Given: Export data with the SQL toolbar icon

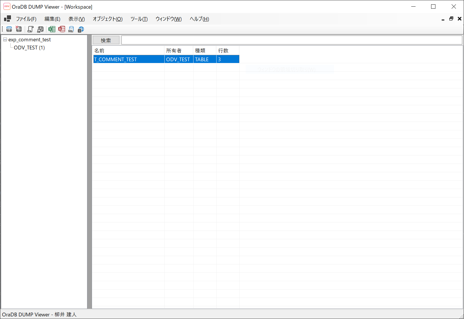Looking at the screenshot, I should pos(71,29).
